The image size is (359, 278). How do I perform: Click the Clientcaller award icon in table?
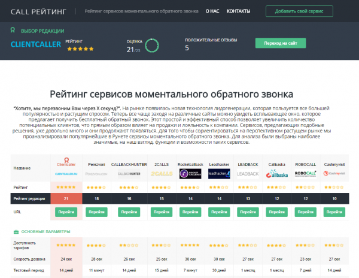pos(66,159)
